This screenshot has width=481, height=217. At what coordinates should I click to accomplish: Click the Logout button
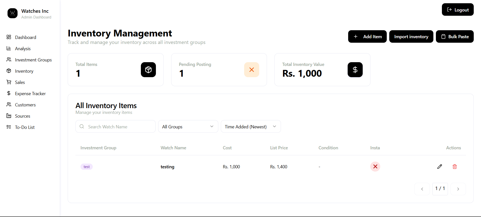coord(458,9)
